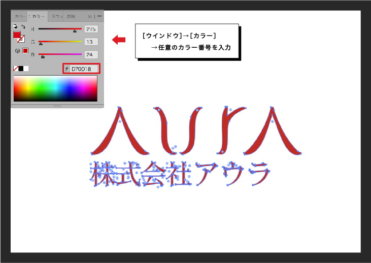The height and width of the screenshot is (263, 371).
Task: Click the web-safe color cube icon
Action: (x=17, y=51)
